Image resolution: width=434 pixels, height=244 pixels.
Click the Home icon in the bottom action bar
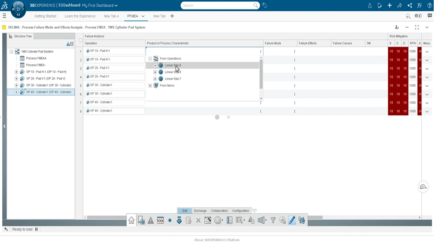coord(131,220)
